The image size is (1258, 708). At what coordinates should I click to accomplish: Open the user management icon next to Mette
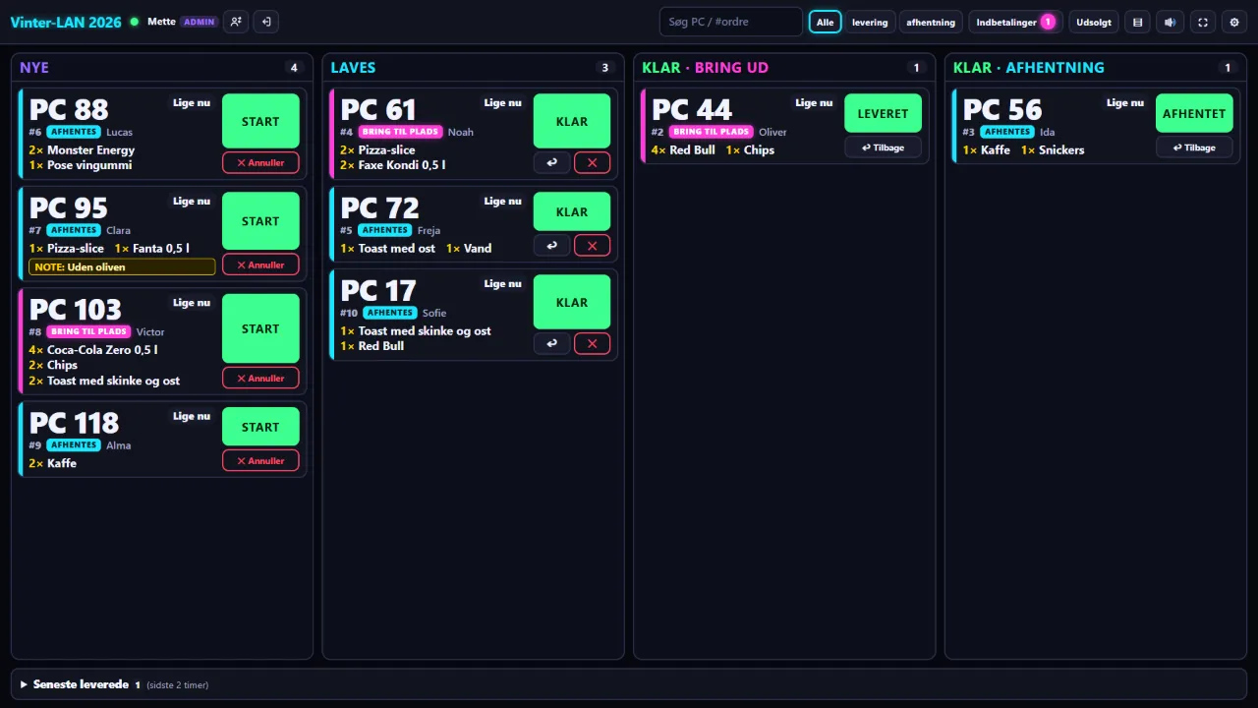(x=236, y=22)
